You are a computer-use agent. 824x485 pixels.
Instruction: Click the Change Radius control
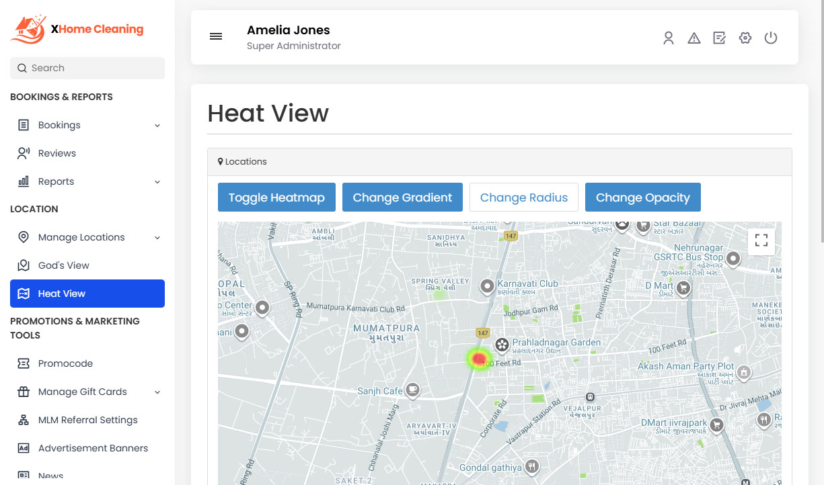click(x=523, y=197)
